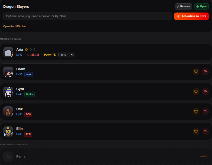212x165 pixels.
Task: Click Elin's avatar portrait
Action: (x=8, y=131)
